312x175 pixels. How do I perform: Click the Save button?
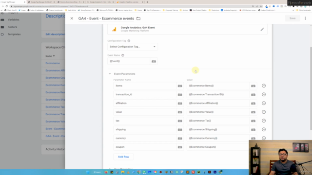(x=292, y=18)
